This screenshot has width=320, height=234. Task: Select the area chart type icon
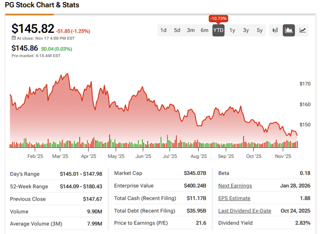coord(289,30)
